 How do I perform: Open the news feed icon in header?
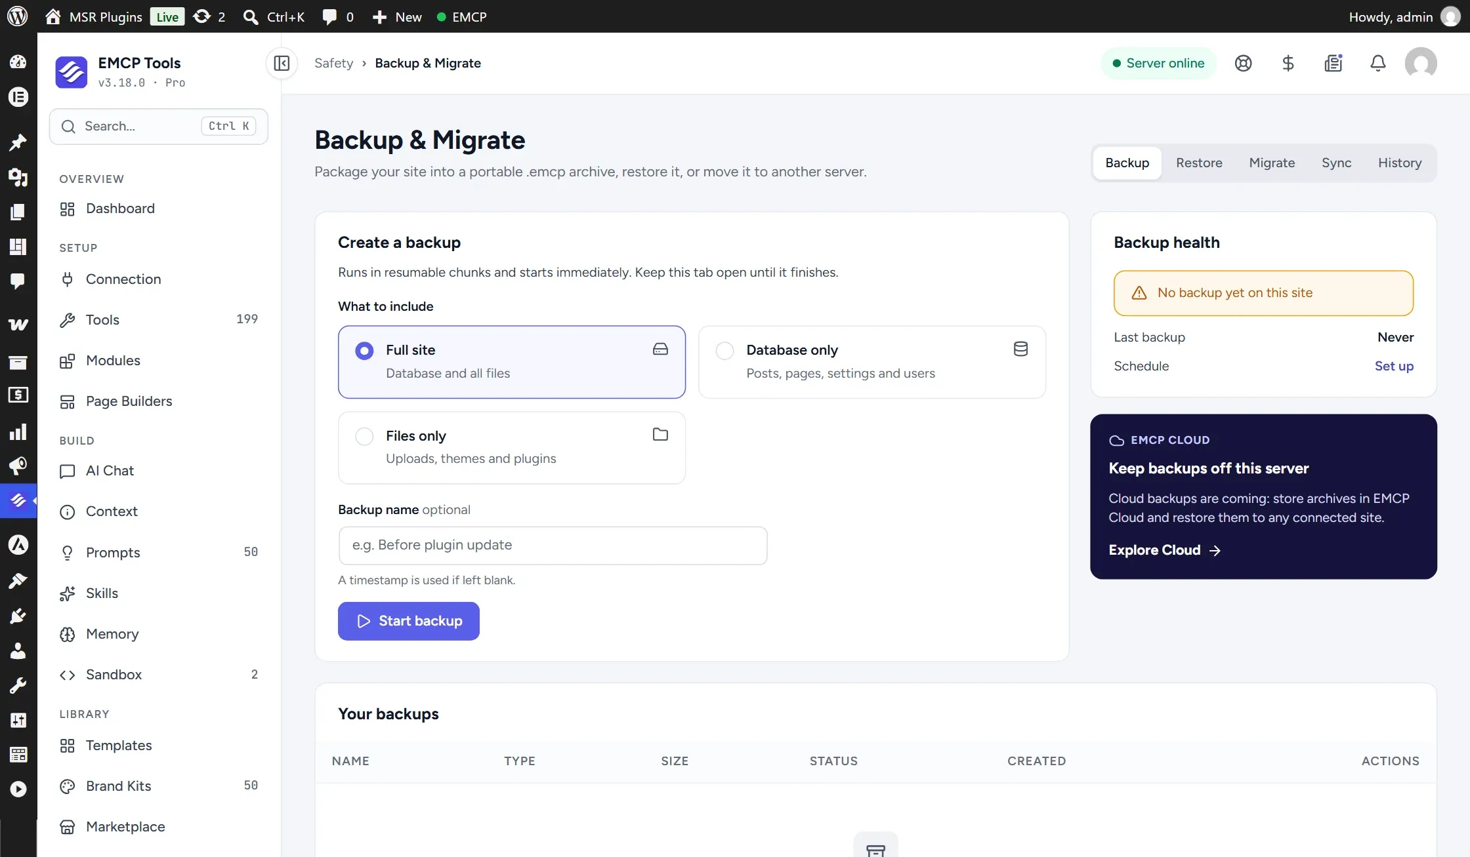(x=1333, y=63)
